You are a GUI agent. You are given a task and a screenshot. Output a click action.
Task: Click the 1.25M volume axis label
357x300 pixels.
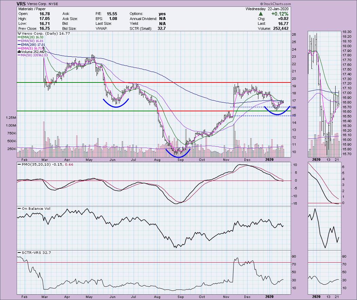(11, 118)
